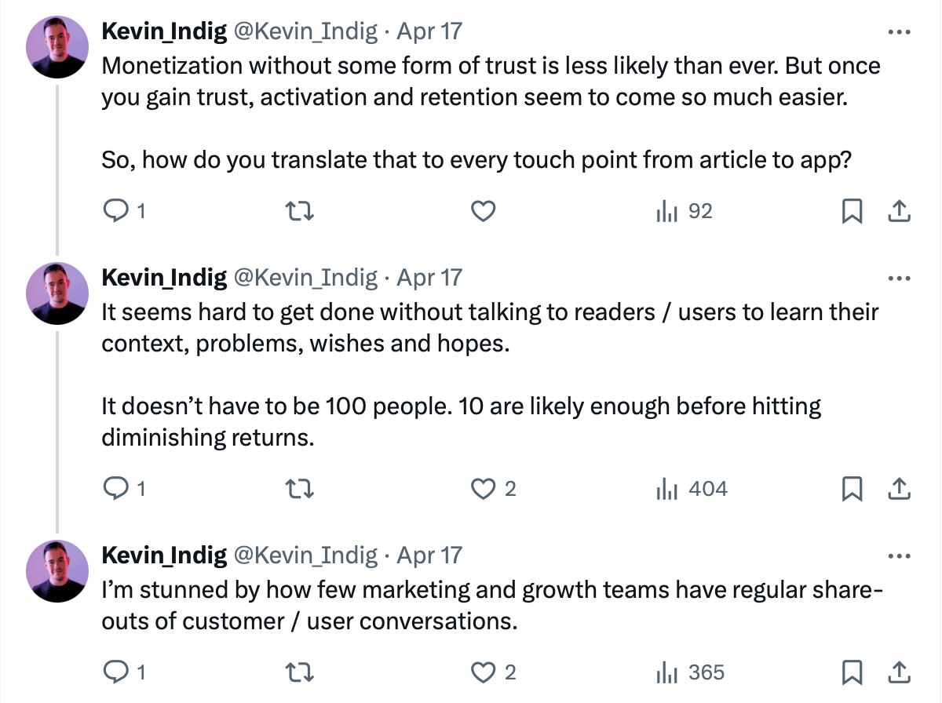
Task: Open Apr 17 timestamp of the third tweet
Action: coord(429,556)
